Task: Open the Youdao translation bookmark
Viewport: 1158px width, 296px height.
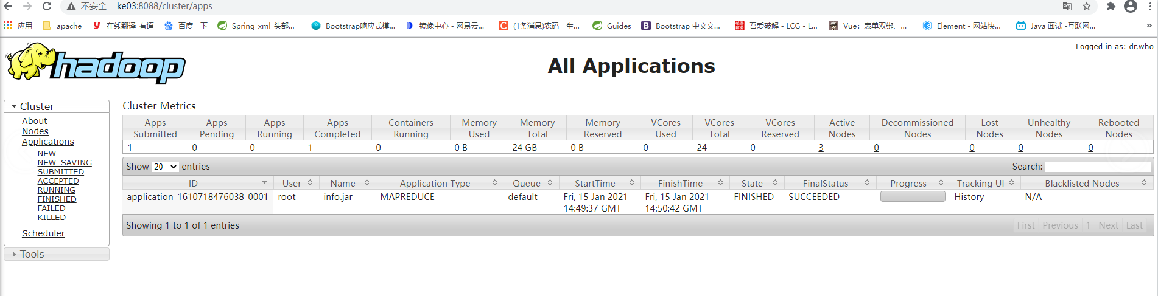Action: [x=123, y=26]
